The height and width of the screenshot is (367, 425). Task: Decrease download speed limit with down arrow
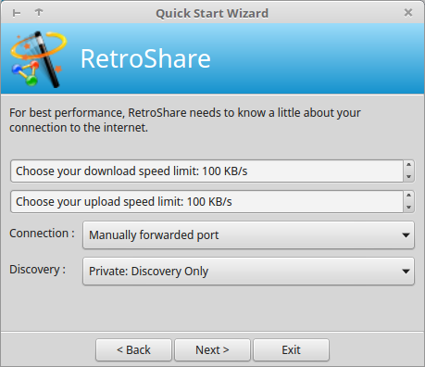click(408, 176)
